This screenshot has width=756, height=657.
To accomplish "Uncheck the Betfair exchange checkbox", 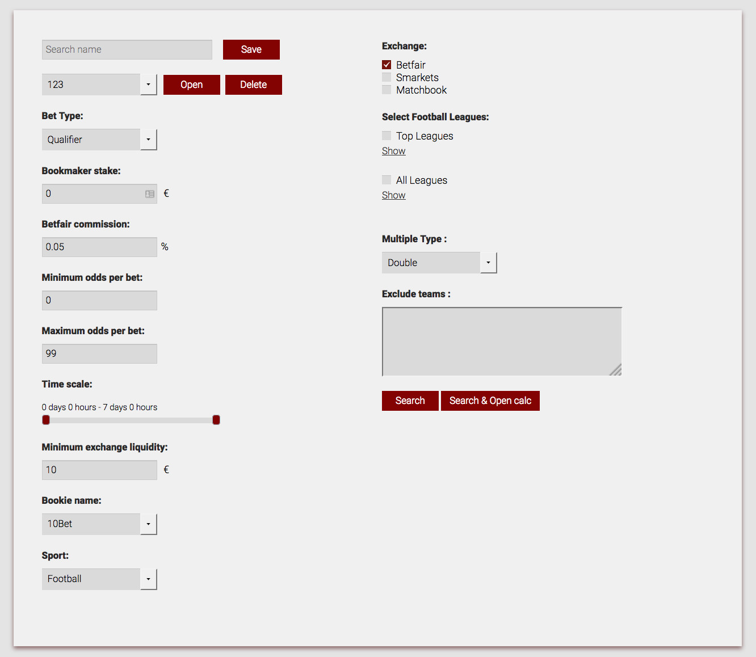I will pos(387,65).
